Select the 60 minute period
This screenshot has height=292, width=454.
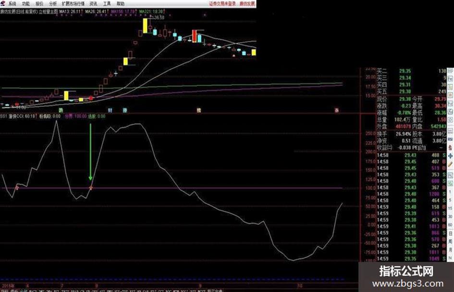click(450, 225)
